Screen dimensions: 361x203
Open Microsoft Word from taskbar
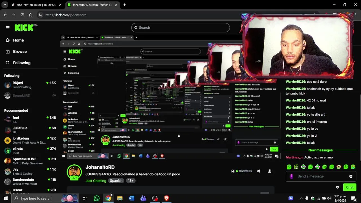tap(131, 198)
